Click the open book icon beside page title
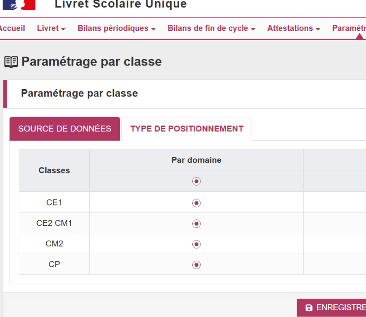Image resolution: width=366 pixels, height=317 pixels. click(x=11, y=62)
